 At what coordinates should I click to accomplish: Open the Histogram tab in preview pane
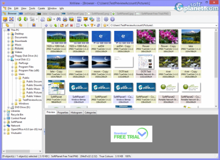point(77,112)
